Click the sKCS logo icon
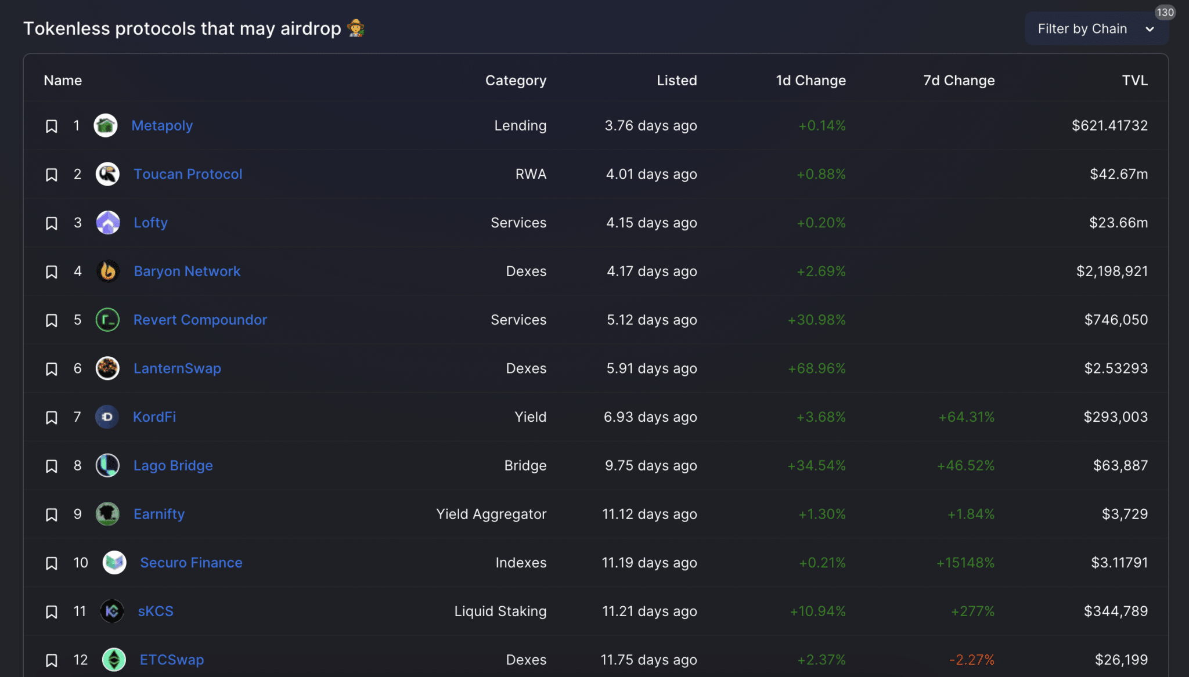This screenshot has width=1189, height=677. pos(113,611)
